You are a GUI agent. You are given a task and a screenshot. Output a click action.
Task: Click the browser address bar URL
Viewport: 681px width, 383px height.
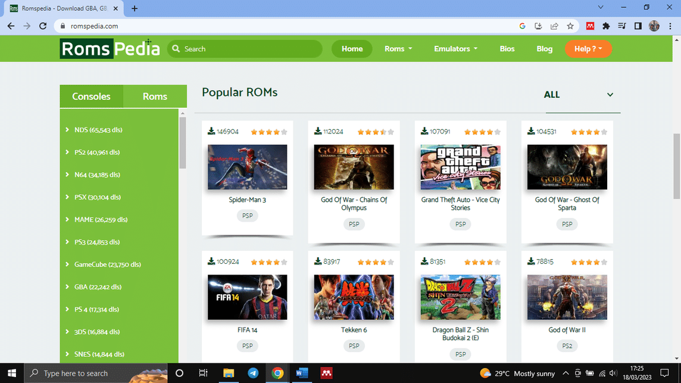tap(94, 26)
